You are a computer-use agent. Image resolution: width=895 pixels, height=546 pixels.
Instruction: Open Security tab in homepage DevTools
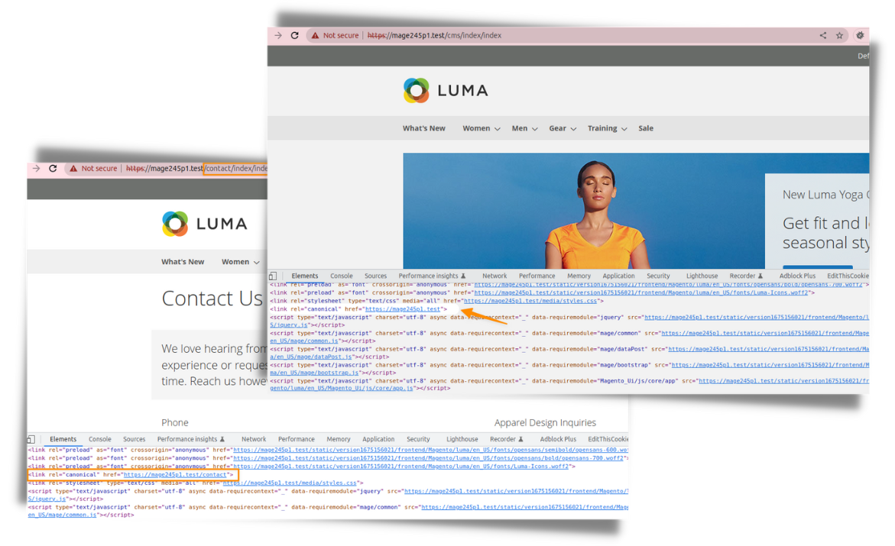click(x=658, y=276)
